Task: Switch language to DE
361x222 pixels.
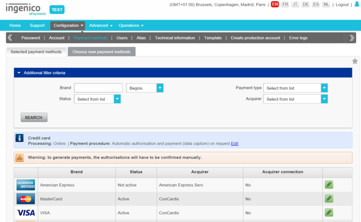Action: tap(306, 4)
